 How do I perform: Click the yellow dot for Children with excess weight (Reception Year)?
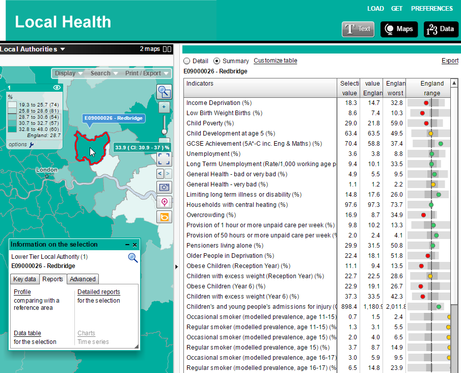(x=430, y=276)
